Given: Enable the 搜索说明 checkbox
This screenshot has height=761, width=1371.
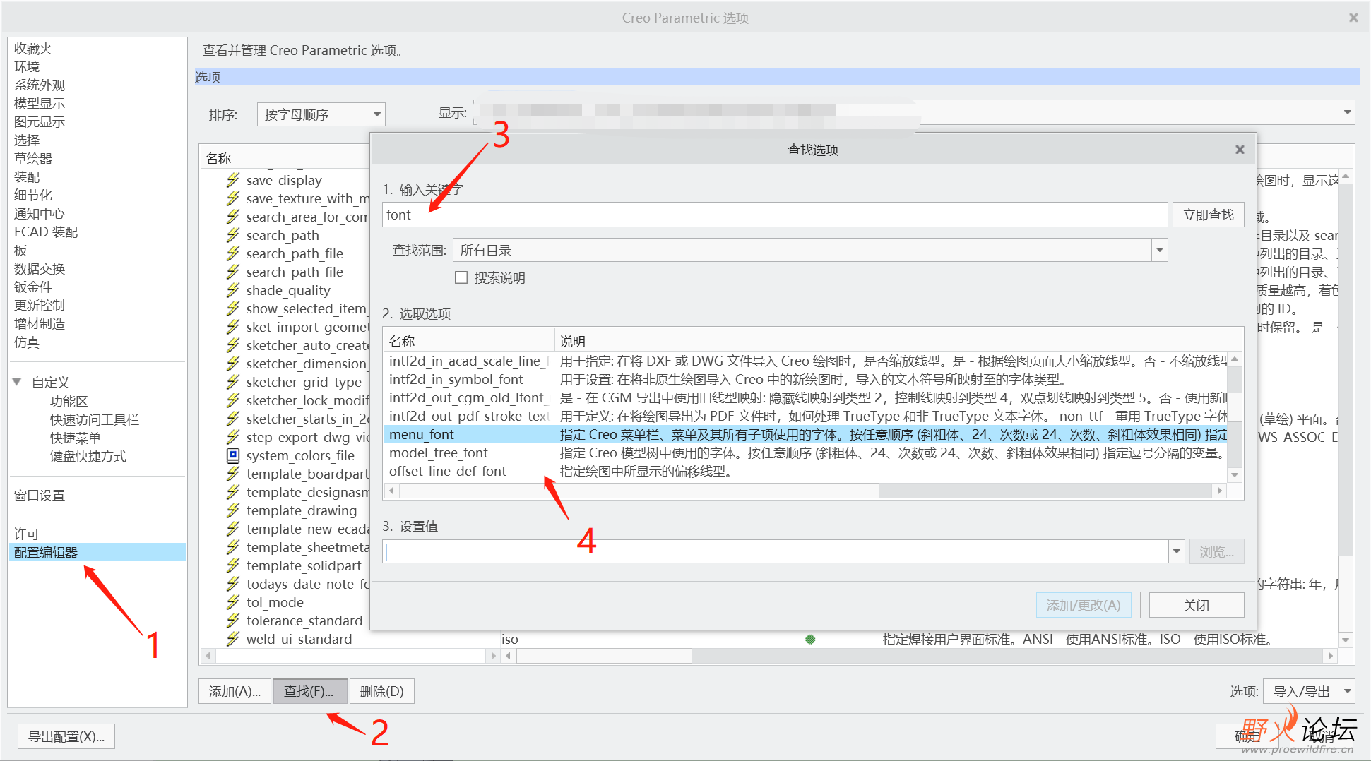Looking at the screenshot, I should coord(461,277).
